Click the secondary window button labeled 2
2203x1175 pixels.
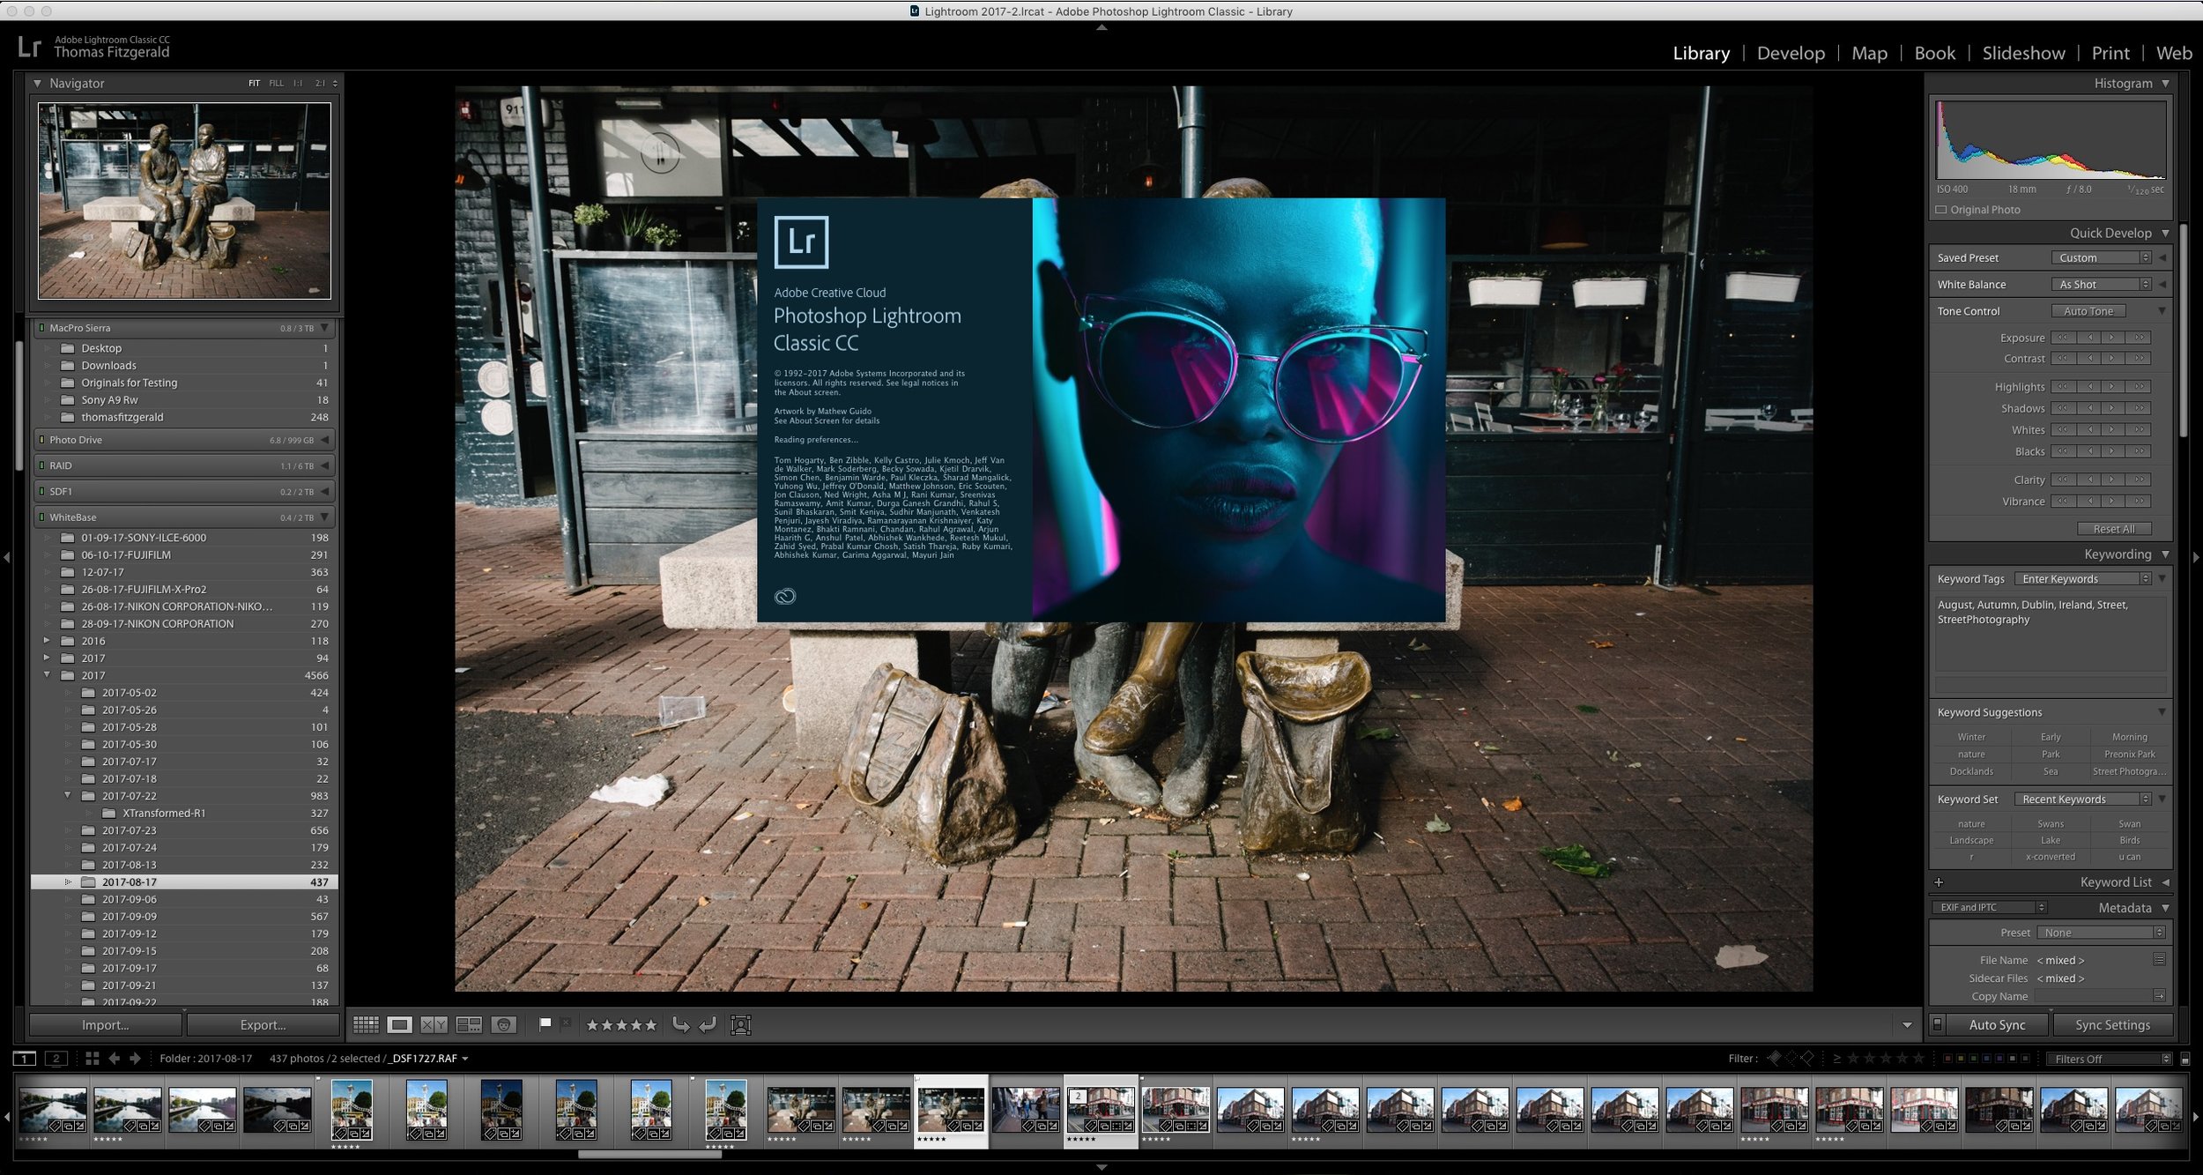(56, 1058)
